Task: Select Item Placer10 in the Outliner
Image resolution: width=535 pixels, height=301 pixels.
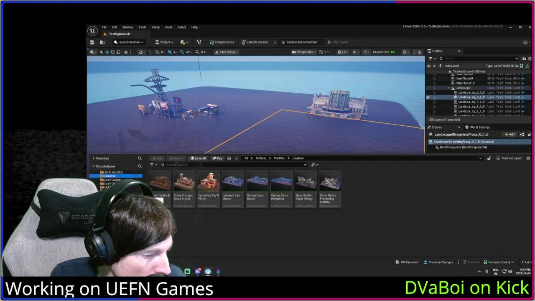Action: pyautogui.click(x=465, y=83)
